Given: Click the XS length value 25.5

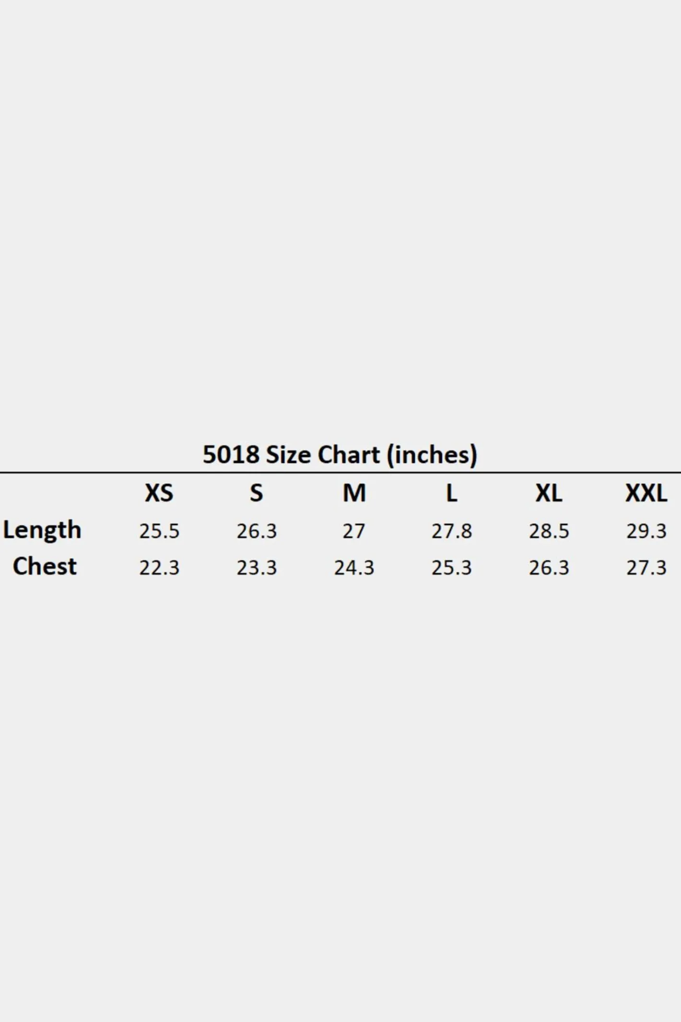Looking at the screenshot, I should click(x=159, y=531).
